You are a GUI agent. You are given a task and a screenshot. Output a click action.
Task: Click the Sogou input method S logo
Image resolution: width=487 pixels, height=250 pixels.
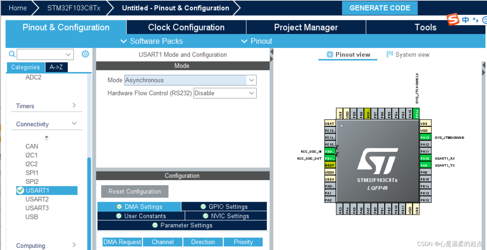tap(453, 19)
